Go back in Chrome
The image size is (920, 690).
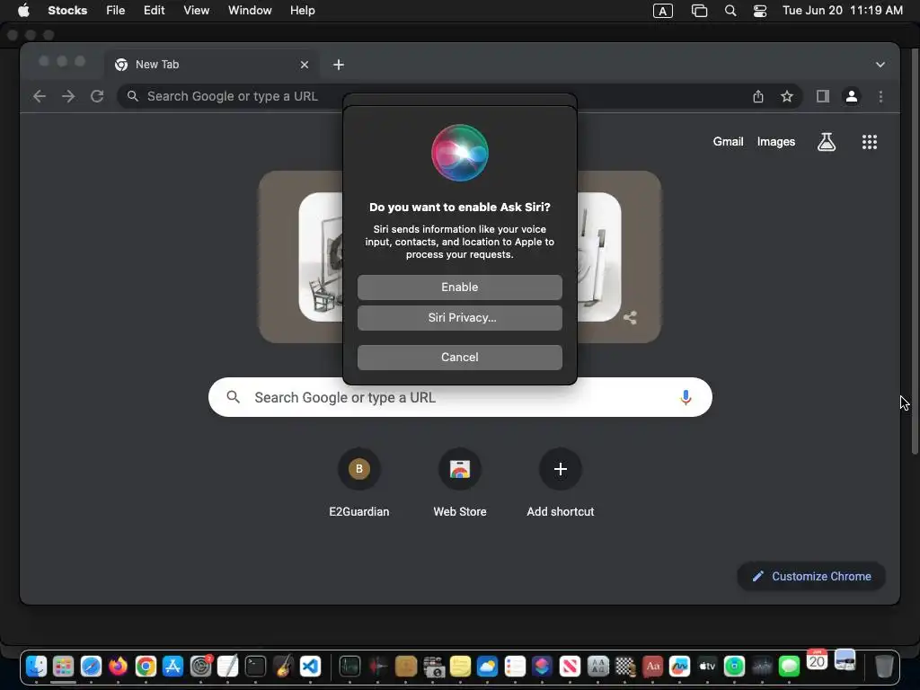[40, 96]
